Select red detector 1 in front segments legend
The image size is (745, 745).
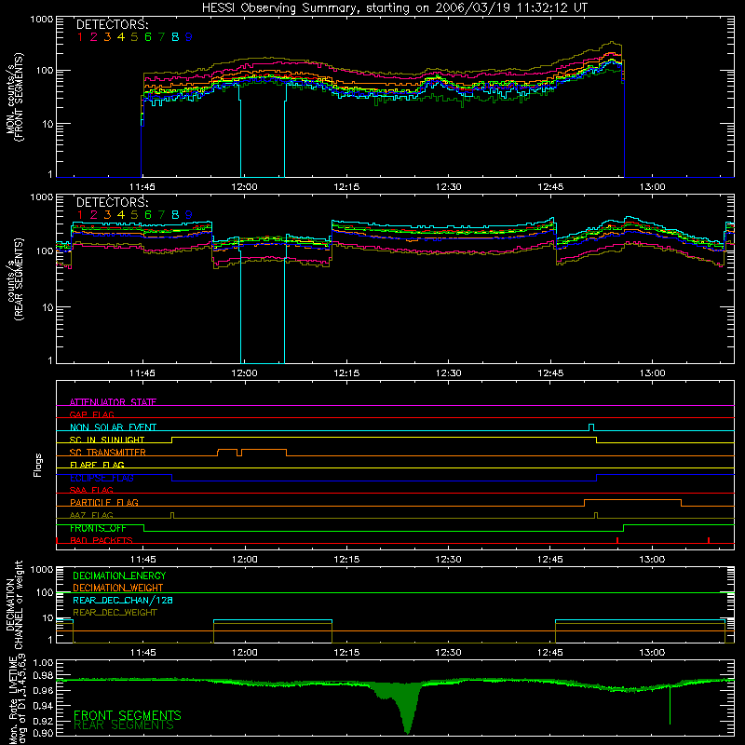[80, 37]
